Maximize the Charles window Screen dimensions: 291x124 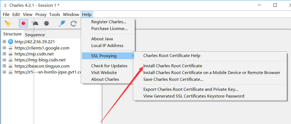tap(275, 5)
